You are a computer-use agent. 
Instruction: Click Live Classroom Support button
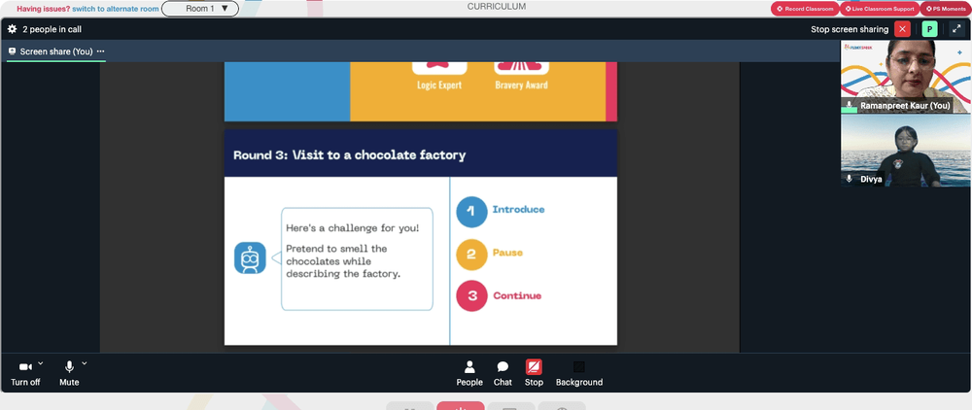coord(880,9)
